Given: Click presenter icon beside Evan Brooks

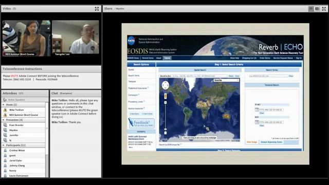Looking at the screenshot, I should (5, 125).
